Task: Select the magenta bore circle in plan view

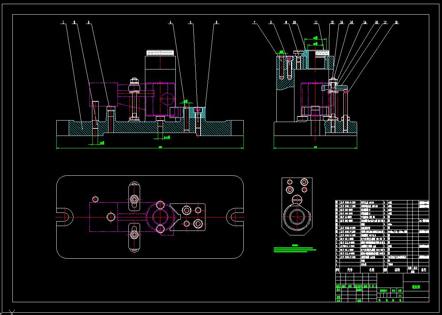Action: [x=160, y=217]
